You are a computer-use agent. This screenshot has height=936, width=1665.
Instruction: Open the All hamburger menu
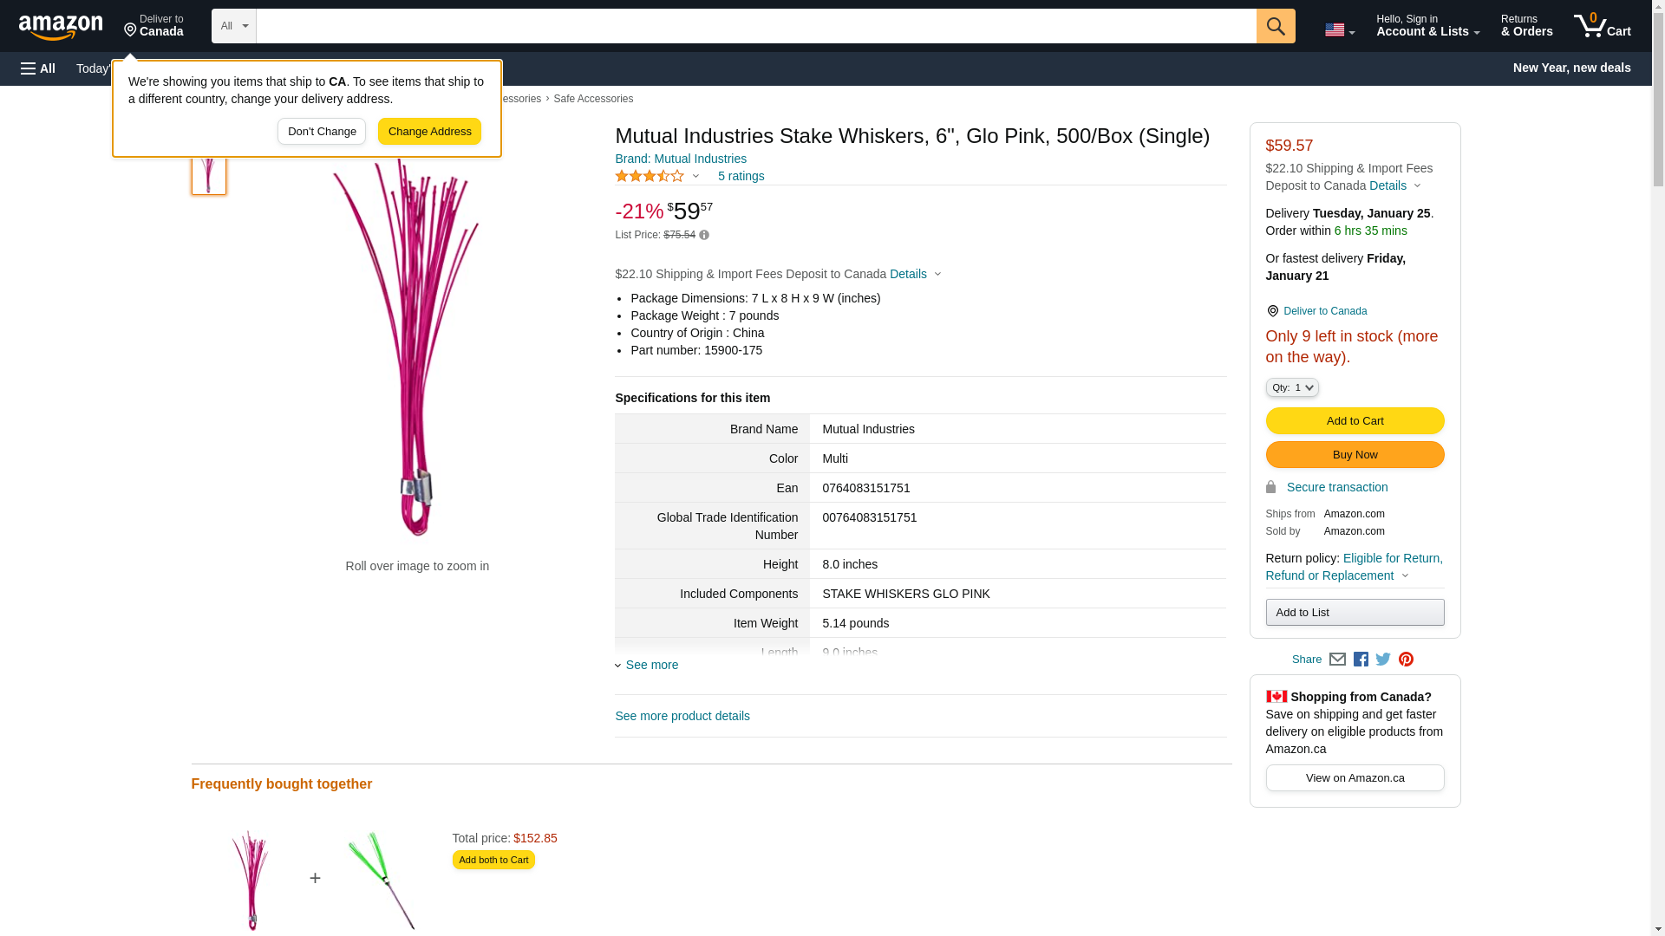point(38,68)
